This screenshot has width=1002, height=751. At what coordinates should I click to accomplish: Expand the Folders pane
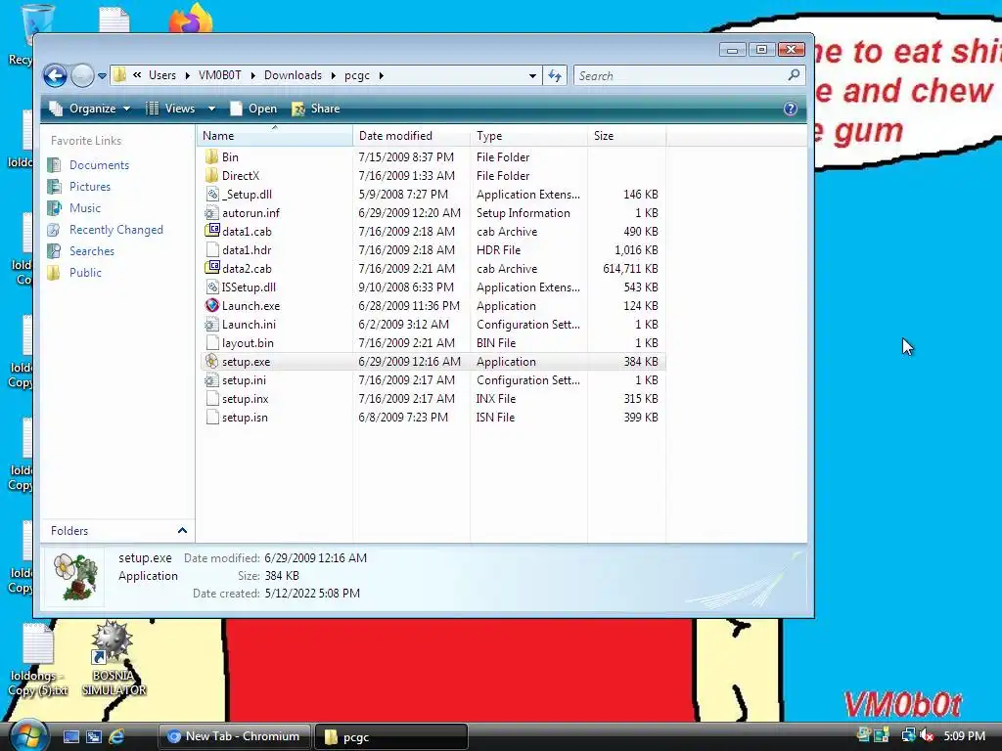182,531
